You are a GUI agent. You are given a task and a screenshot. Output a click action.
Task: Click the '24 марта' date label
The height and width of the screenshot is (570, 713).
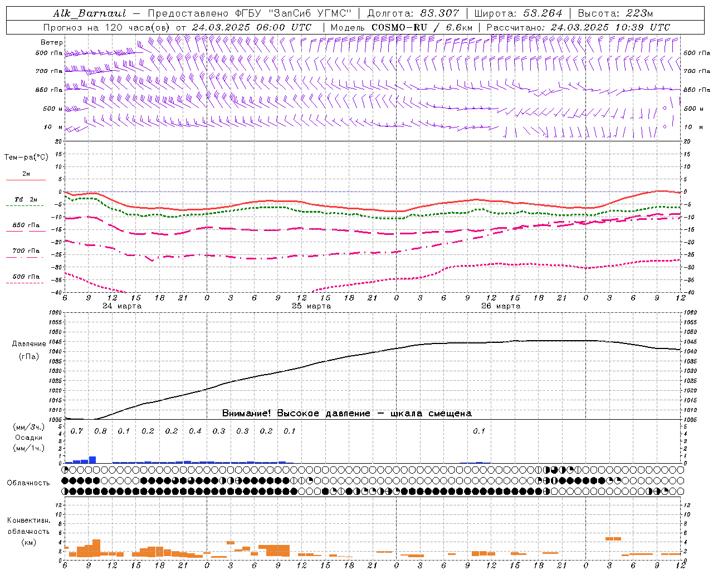coord(122,306)
